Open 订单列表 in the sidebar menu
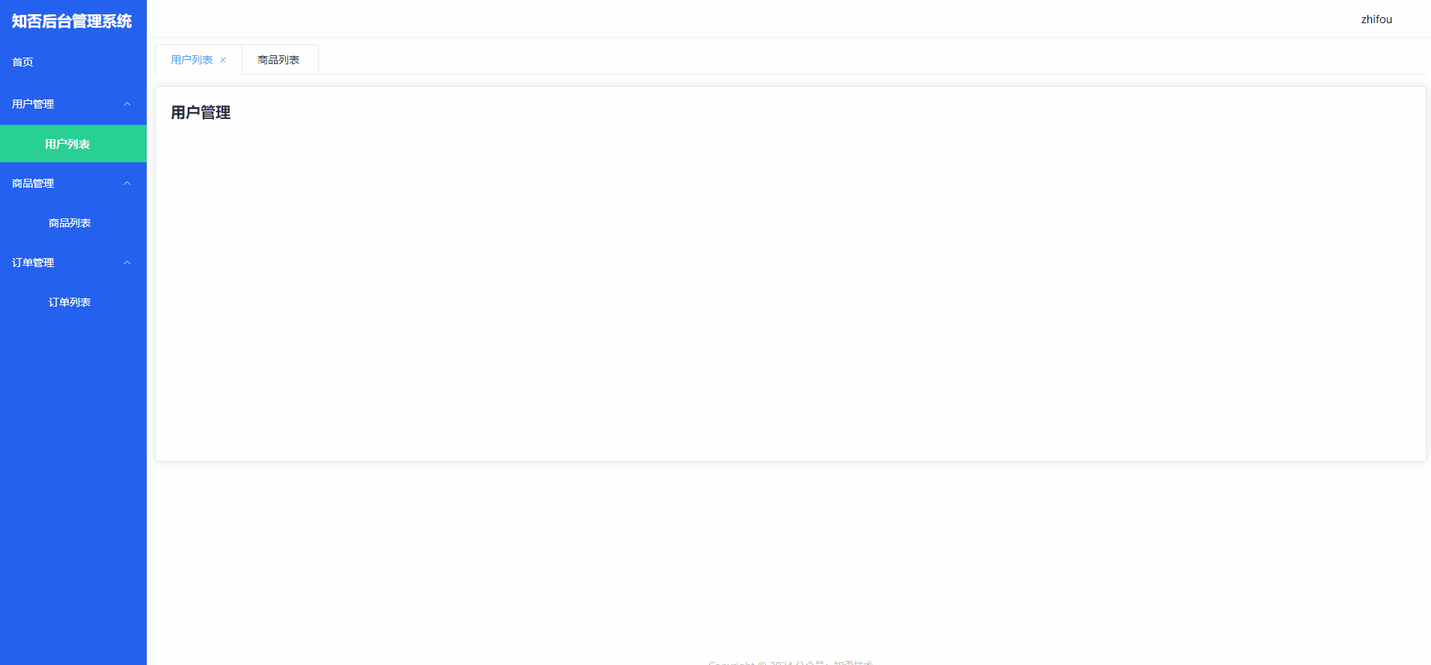The height and width of the screenshot is (665, 1431). tap(73, 302)
